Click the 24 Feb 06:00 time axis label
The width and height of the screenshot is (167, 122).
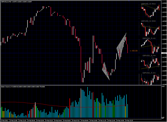(67, 121)
